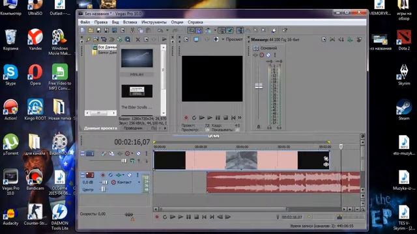Click the Steam desktop shortcut
Viewport: 417px width, 234px height.
(x=404, y=110)
